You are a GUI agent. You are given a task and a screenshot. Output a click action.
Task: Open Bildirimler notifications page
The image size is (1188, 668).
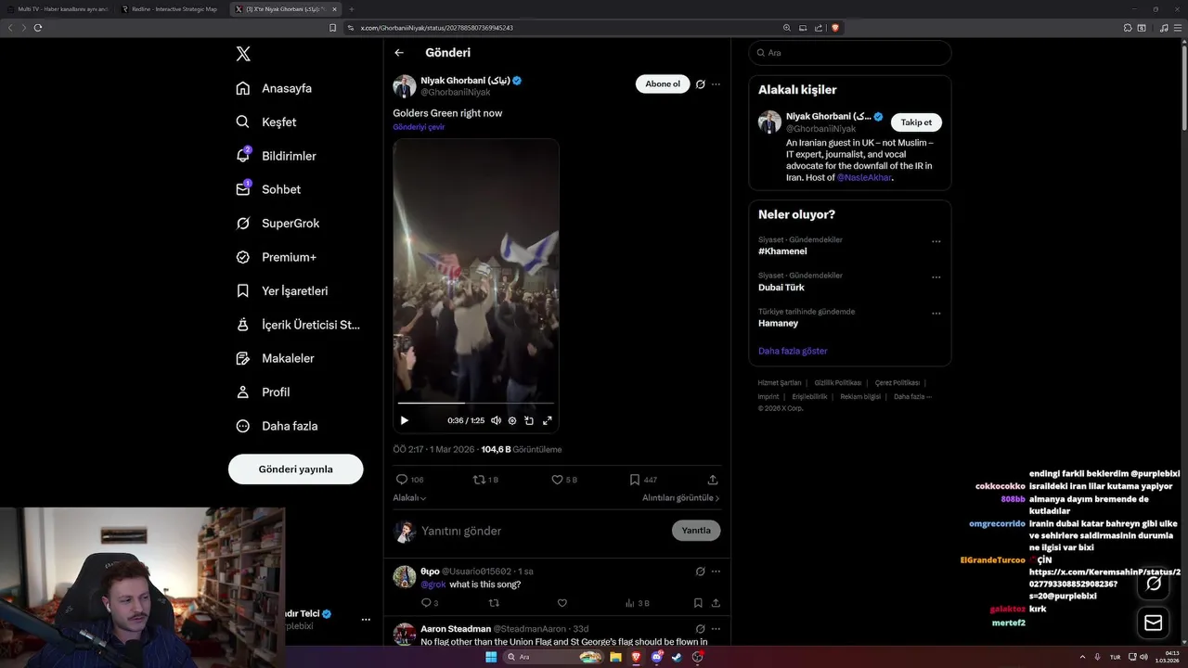tap(276, 156)
